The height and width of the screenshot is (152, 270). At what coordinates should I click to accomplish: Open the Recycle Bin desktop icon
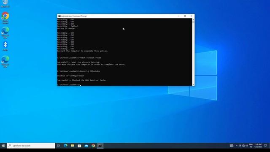coord(5,3)
